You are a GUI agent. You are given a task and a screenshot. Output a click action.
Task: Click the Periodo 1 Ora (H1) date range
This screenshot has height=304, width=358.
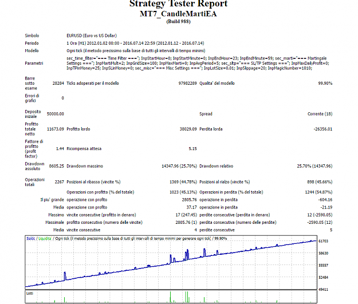(135, 43)
